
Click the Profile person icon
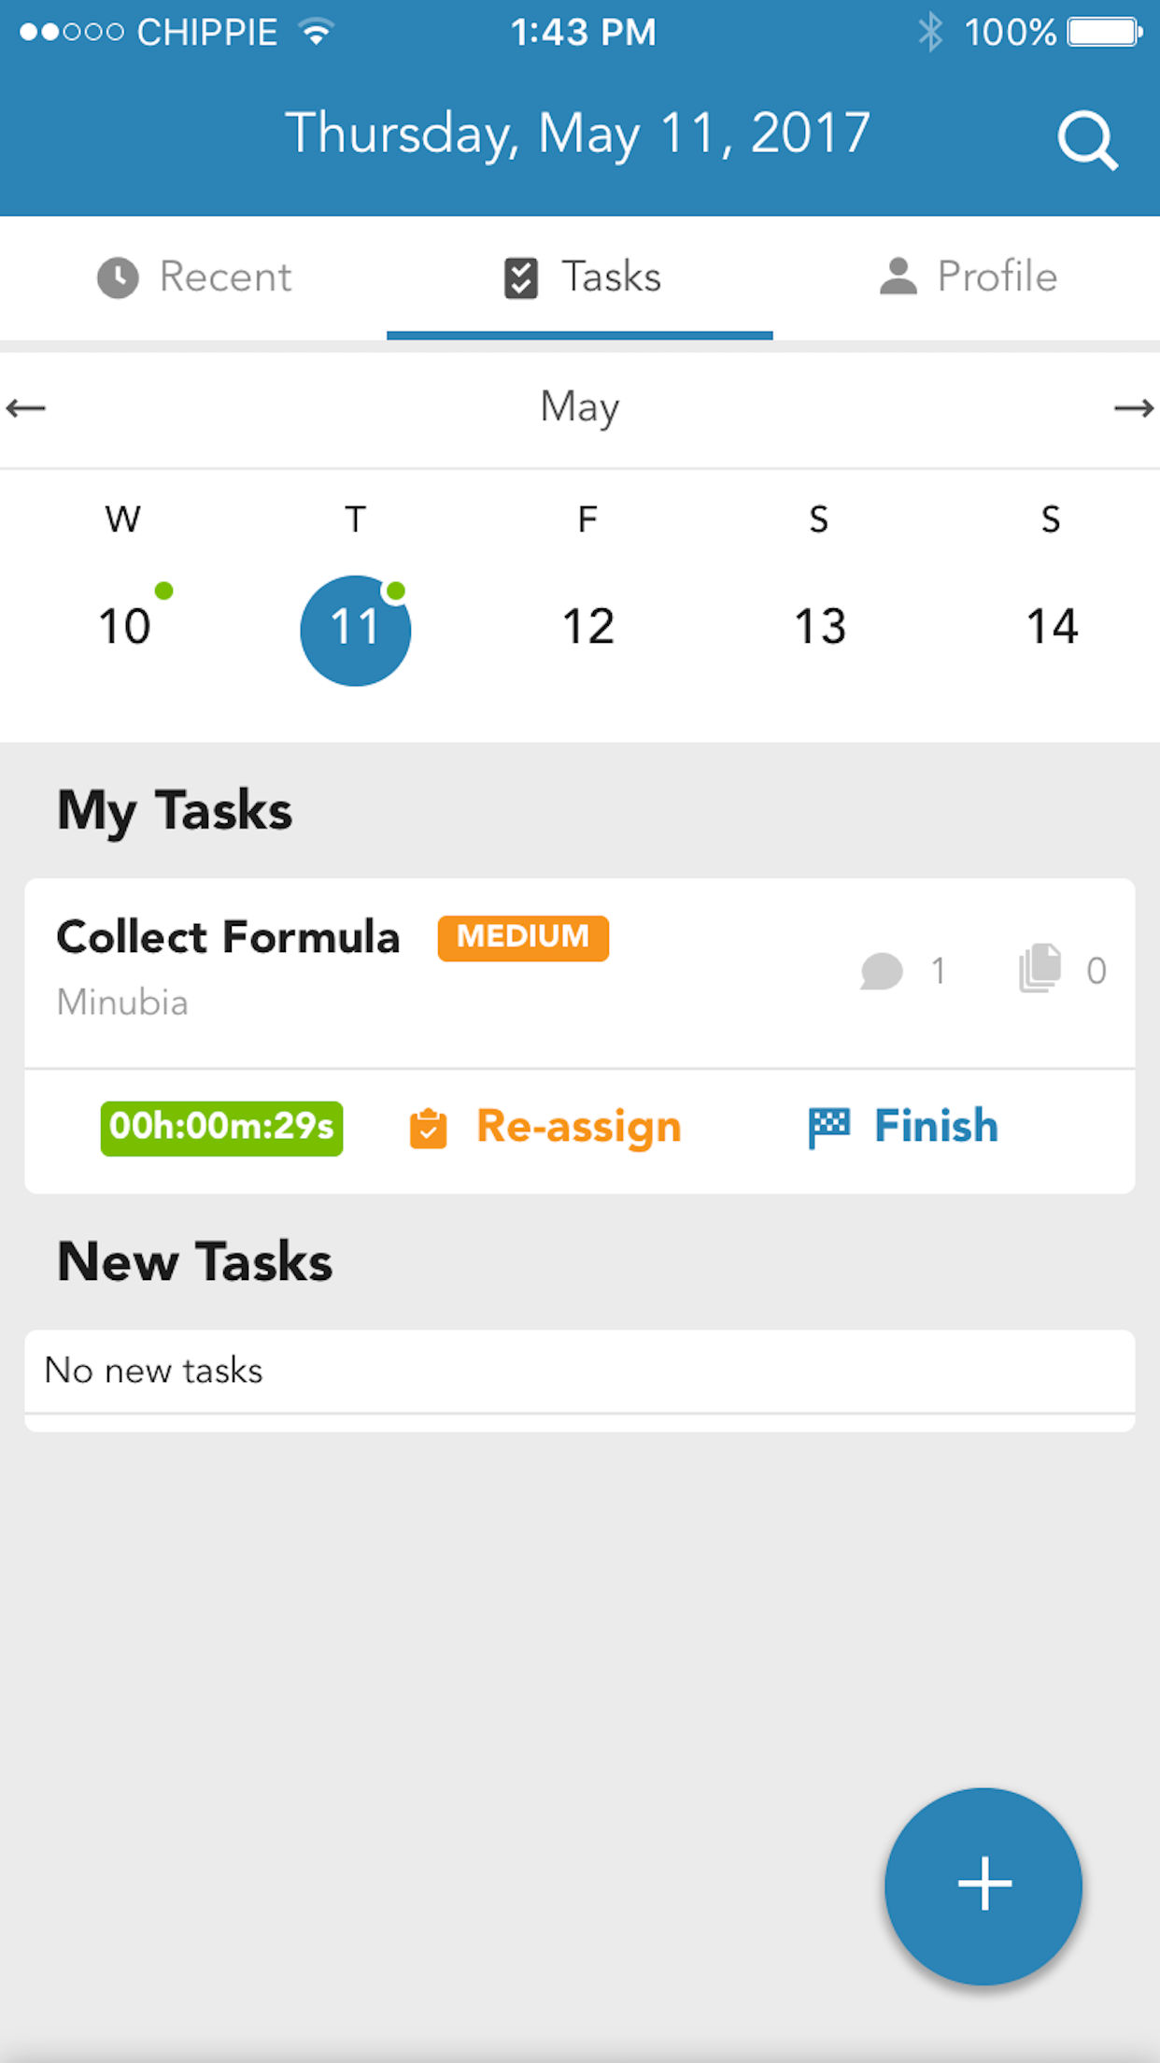point(898,277)
